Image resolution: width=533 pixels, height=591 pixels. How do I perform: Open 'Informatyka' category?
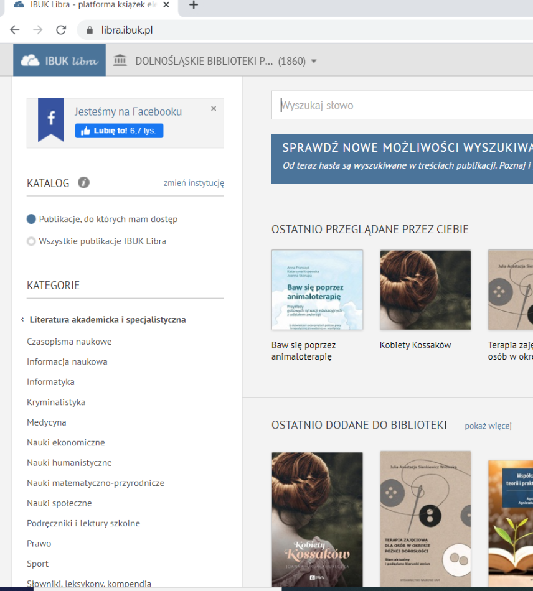(x=50, y=382)
